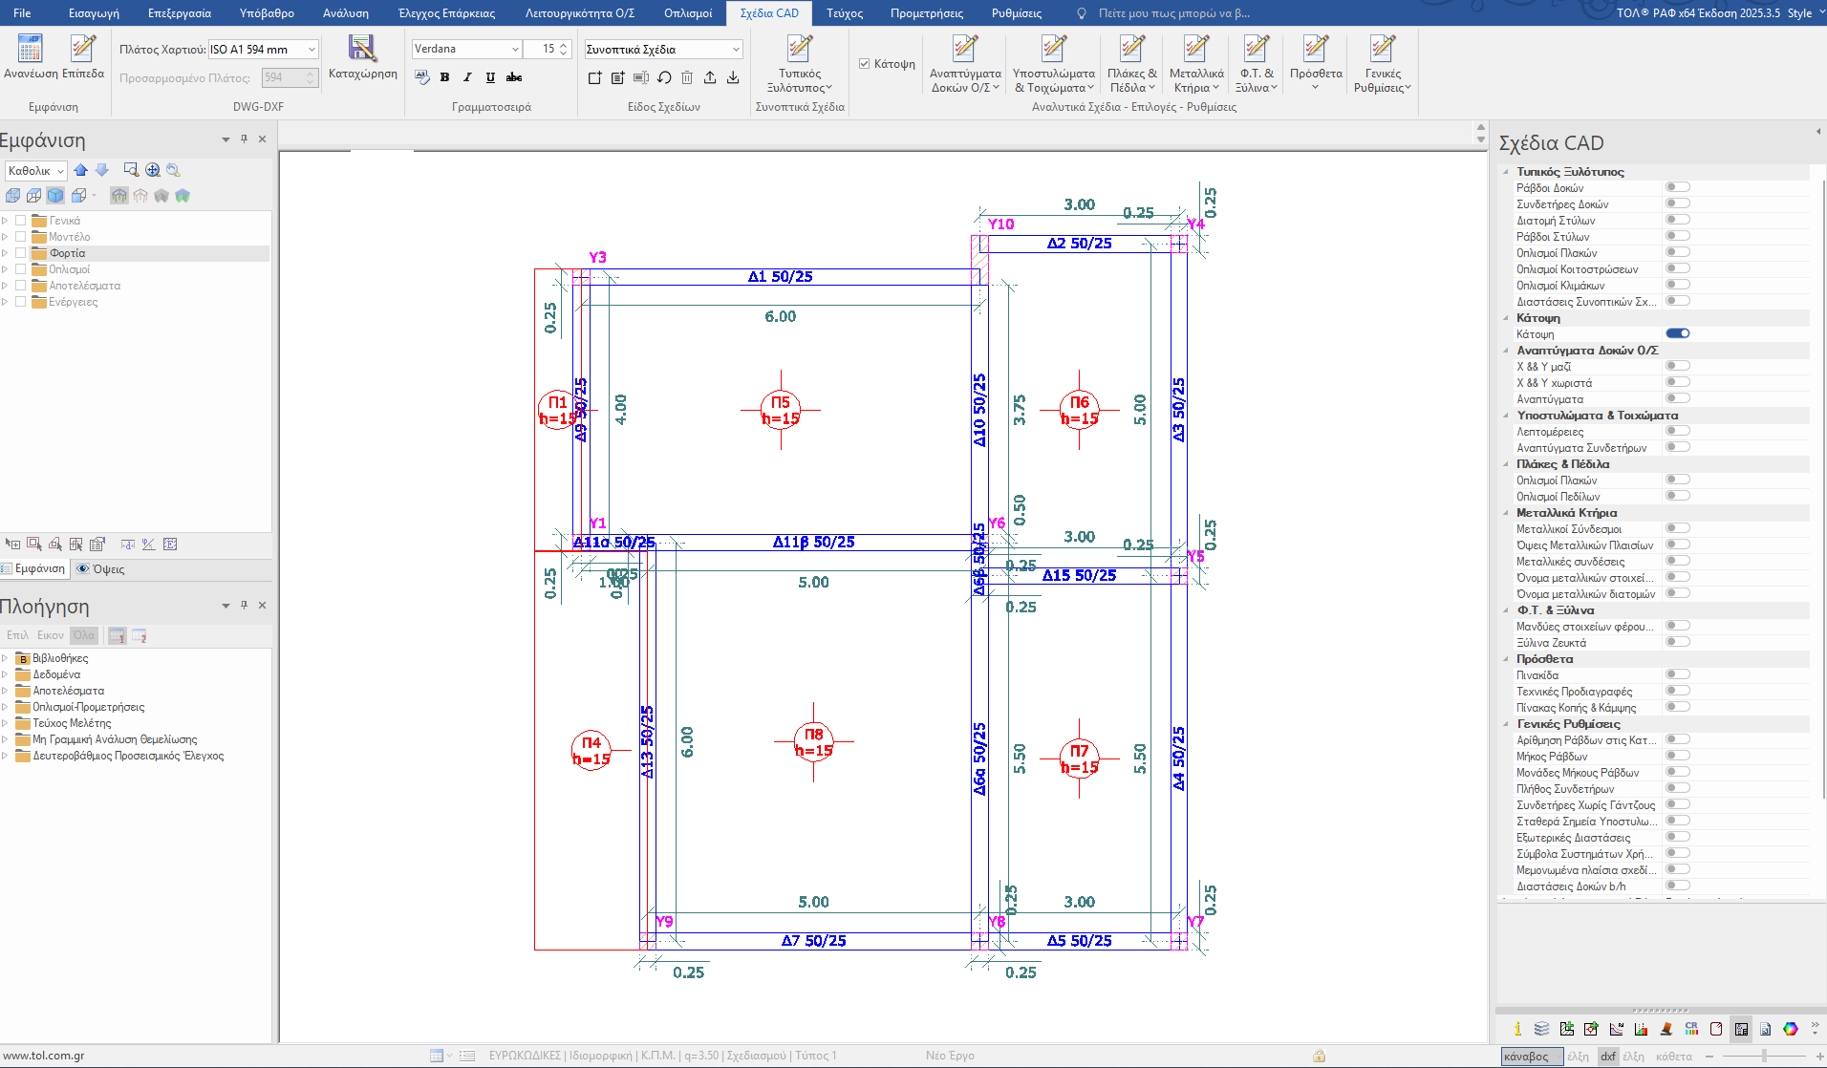
Task: Click the delete drawing type trash icon
Action: [x=687, y=77]
